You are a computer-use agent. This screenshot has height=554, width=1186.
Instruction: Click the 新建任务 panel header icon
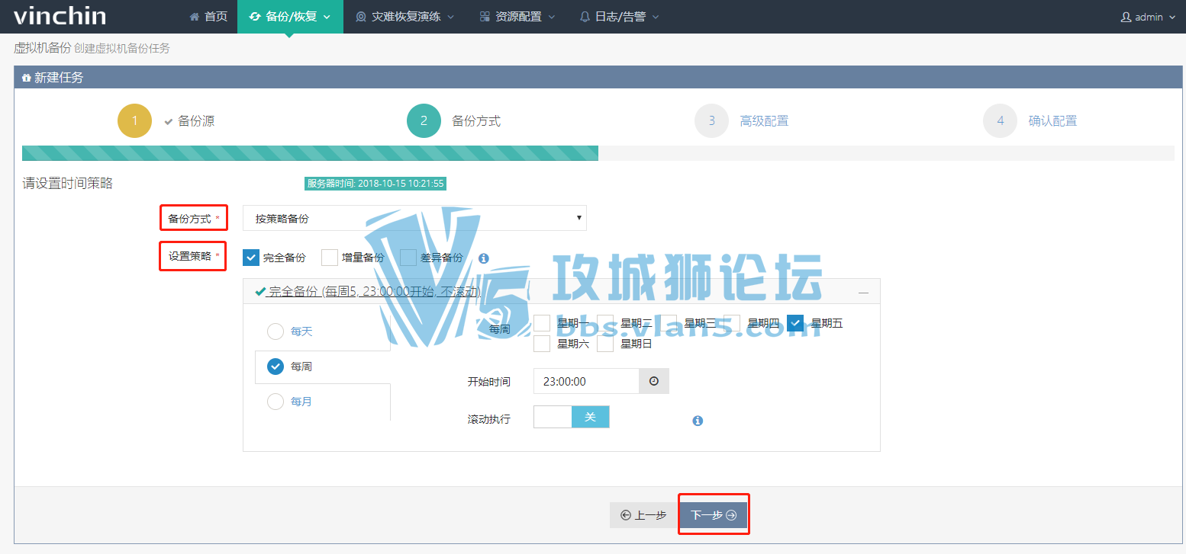click(x=27, y=78)
